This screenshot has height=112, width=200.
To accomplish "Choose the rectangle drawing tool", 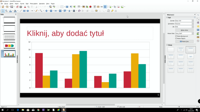I will coord(24,11).
